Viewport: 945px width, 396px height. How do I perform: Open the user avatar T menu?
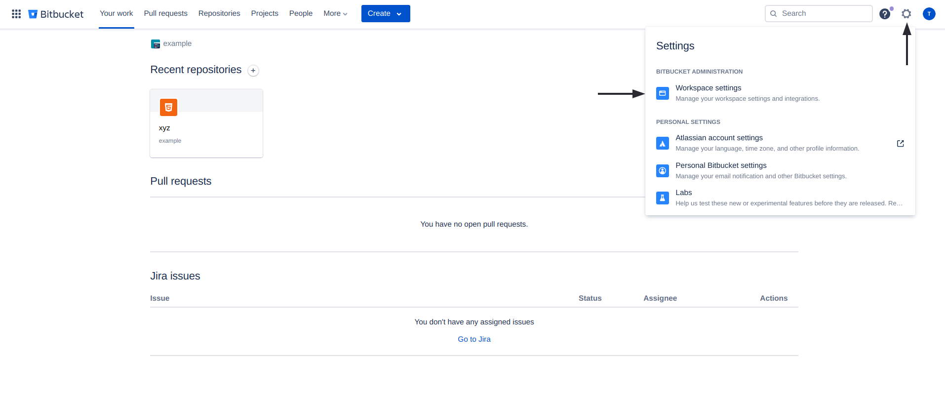(x=929, y=14)
